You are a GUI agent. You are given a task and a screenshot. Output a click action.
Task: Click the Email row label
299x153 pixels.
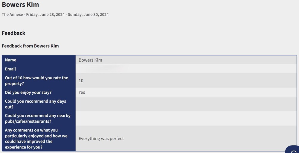pyautogui.click(x=10, y=69)
